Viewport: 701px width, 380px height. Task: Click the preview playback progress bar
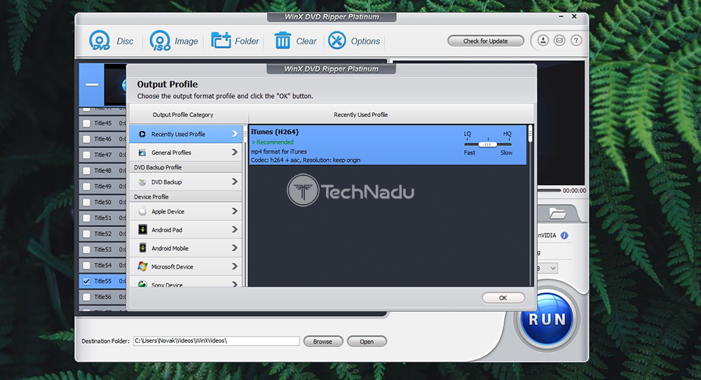pos(549,191)
